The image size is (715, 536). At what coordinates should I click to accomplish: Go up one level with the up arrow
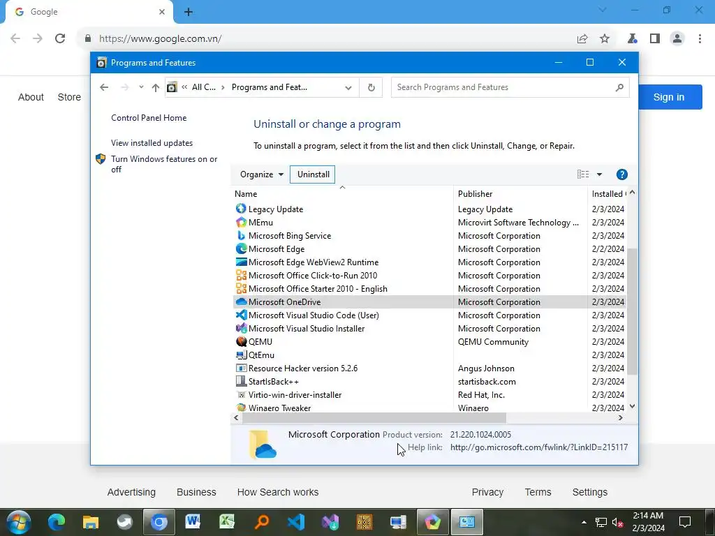click(156, 87)
